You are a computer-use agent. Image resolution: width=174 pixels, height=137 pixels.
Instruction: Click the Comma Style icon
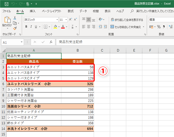point(164,27)
